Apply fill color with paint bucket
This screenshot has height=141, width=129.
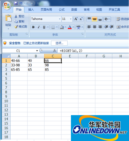click(62, 27)
